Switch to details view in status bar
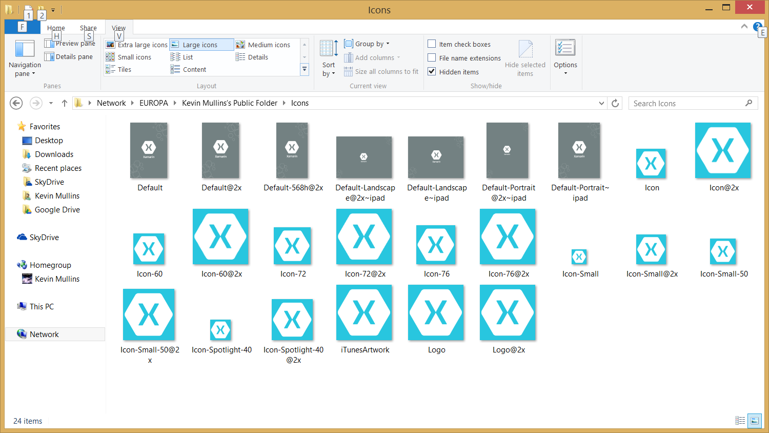Viewport: 769px width, 433px height. (x=740, y=421)
